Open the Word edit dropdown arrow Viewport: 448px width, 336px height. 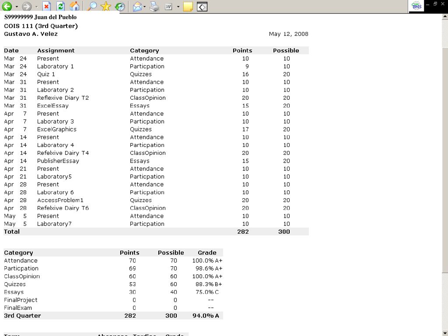[178, 7]
